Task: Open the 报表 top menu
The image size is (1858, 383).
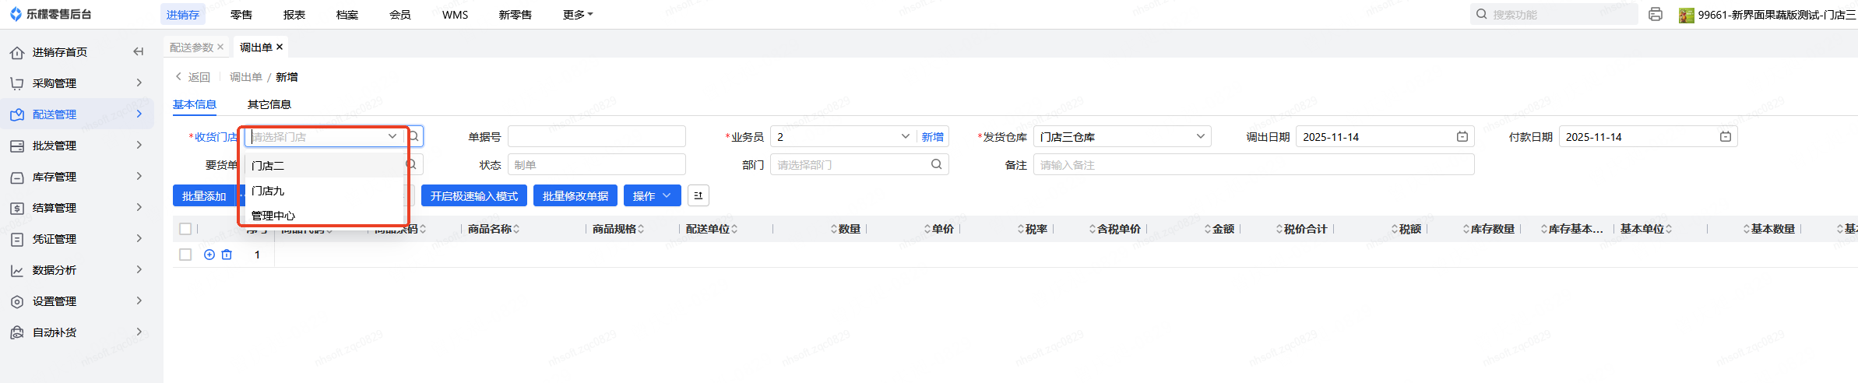Action: [294, 15]
